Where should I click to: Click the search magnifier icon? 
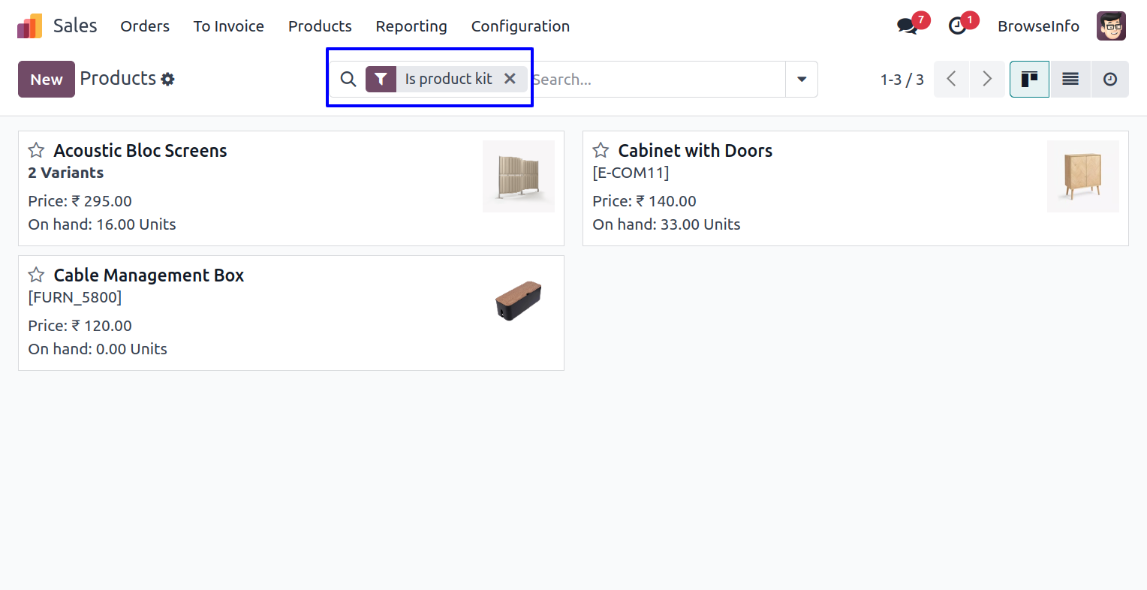click(348, 80)
